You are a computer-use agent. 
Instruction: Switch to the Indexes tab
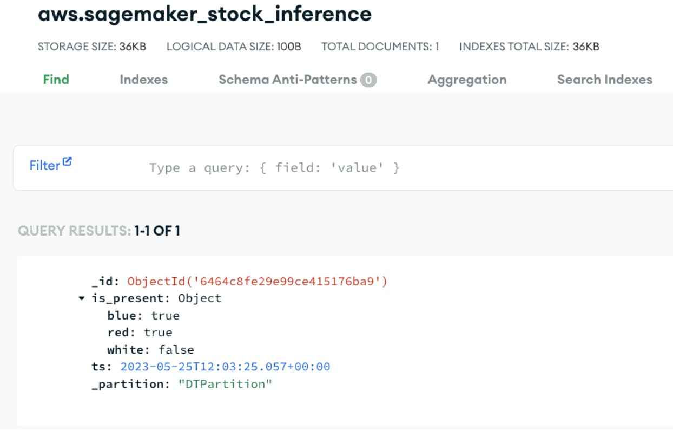coord(144,79)
